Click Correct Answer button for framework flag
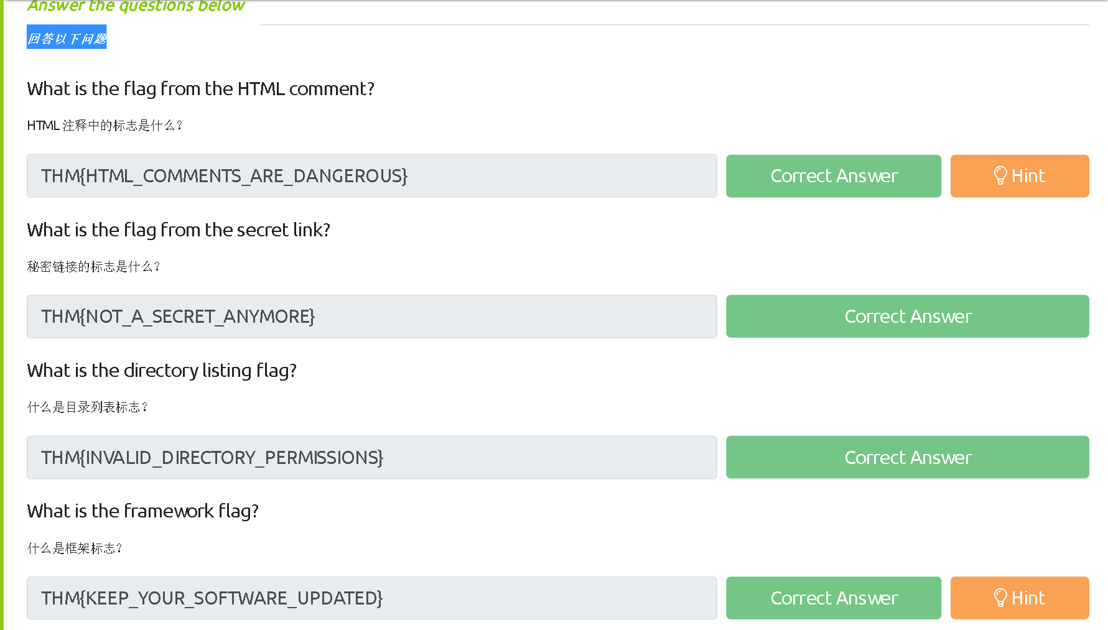 click(x=833, y=598)
